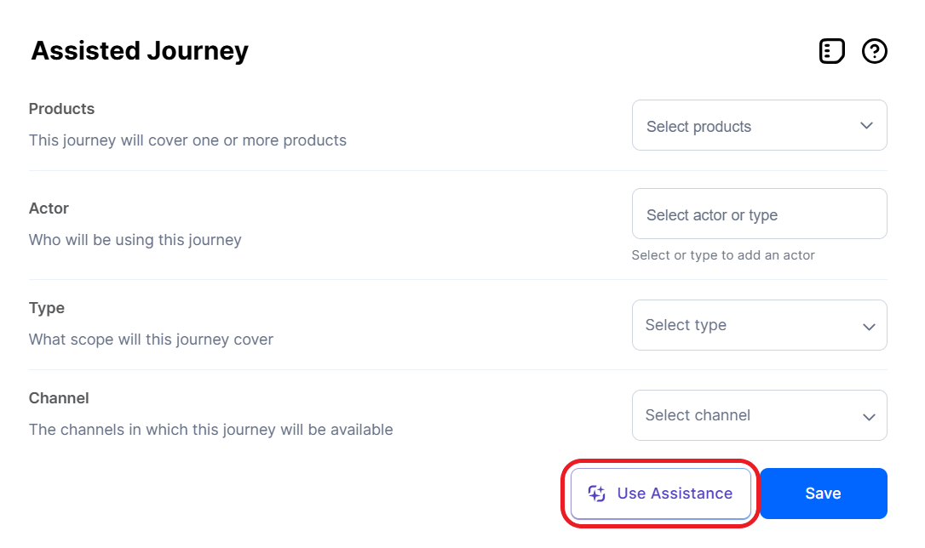
Task: Click the 'What scope will this journey cover' text
Action: [x=151, y=340]
